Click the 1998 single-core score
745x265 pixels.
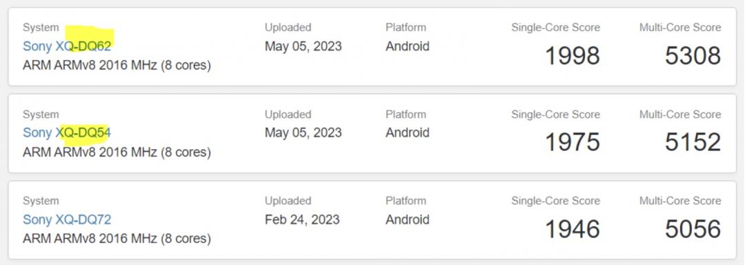point(572,56)
